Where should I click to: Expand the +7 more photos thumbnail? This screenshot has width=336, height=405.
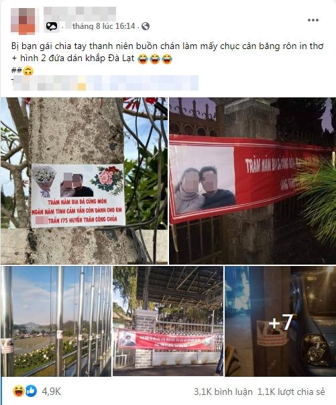tap(280, 321)
